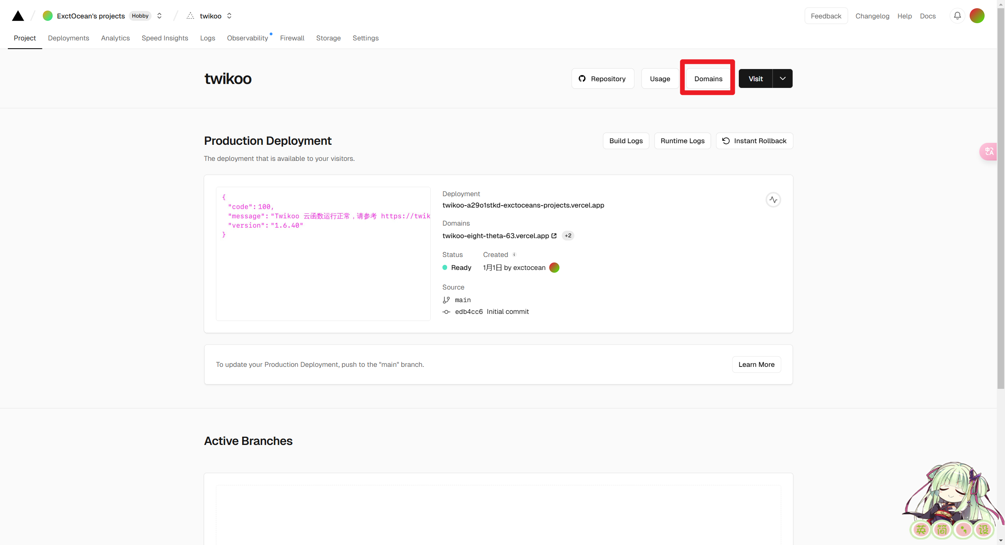Screen dimensions: 1005x545
Task: Switch to the Deployments tab
Action: point(68,38)
